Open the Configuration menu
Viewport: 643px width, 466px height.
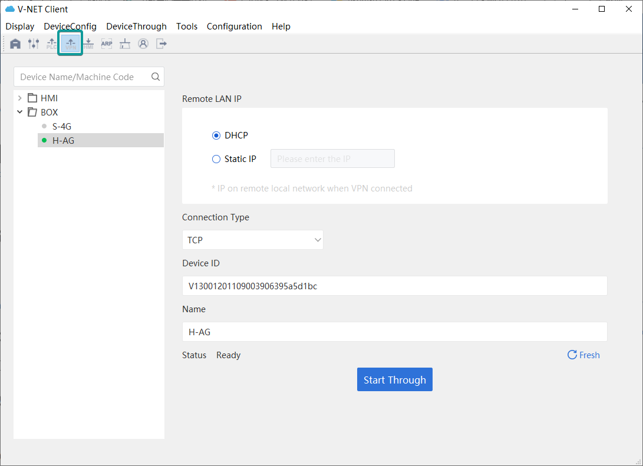tap(234, 26)
